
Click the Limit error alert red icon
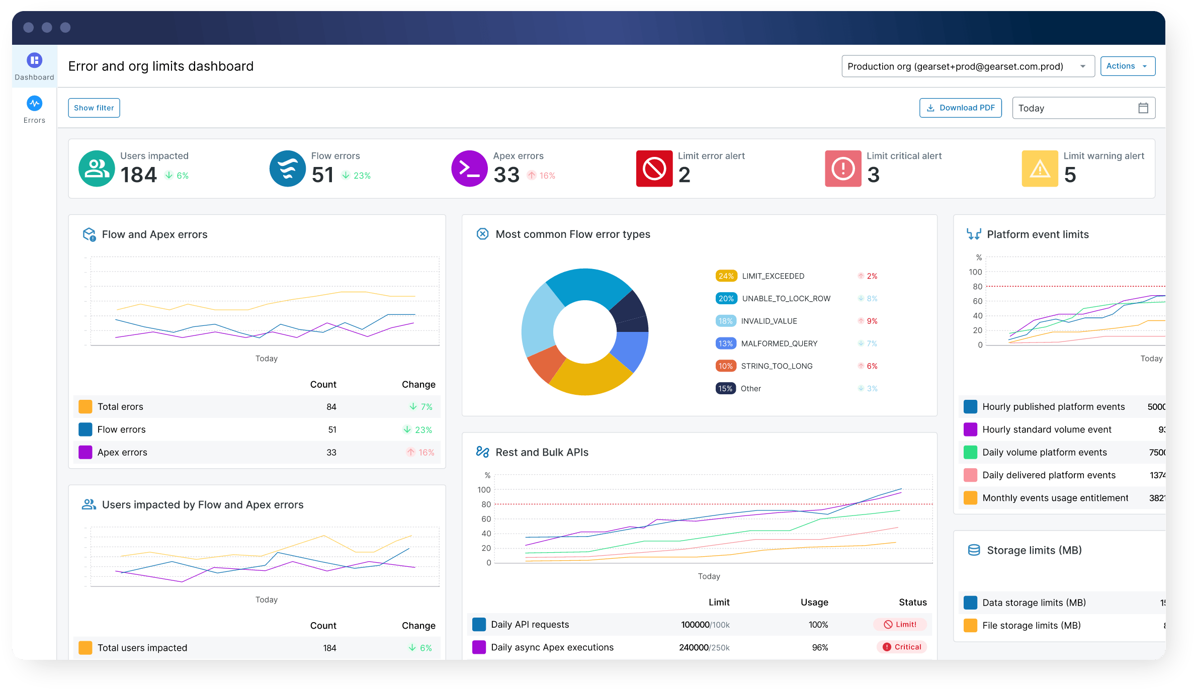pos(654,168)
